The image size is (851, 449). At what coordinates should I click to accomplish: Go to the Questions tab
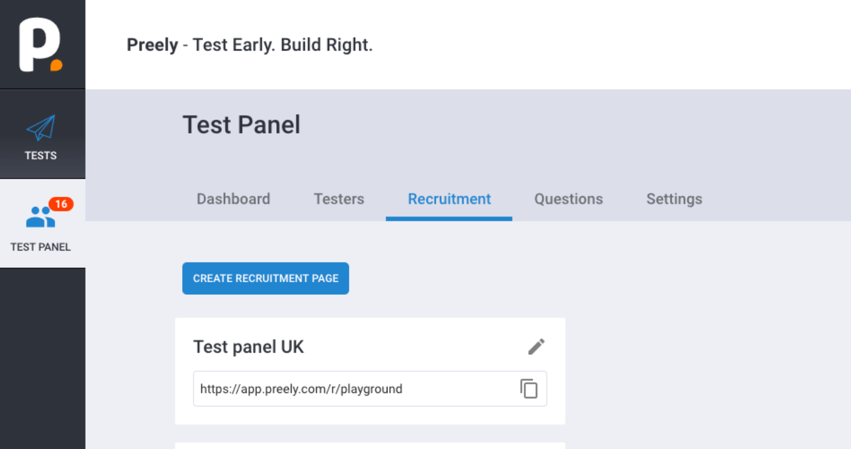click(568, 199)
